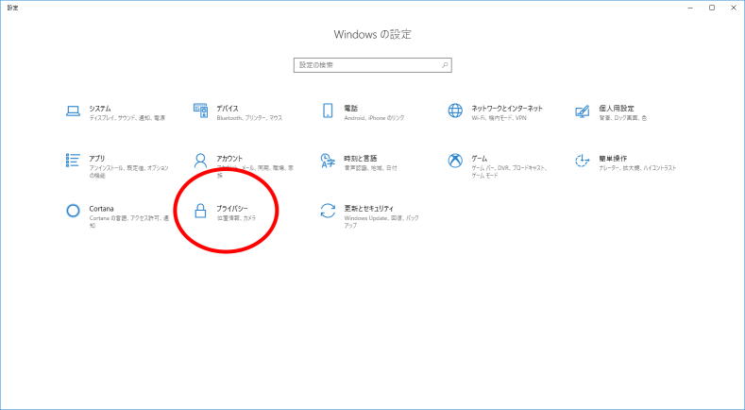Open the 簡単操作 label
Image resolution: width=745 pixels, height=410 pixels.
pyautogui.click(x=613, y=159)
